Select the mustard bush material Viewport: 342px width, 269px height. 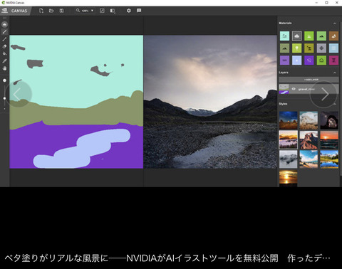pyautogui.click(x=309, y=48)
